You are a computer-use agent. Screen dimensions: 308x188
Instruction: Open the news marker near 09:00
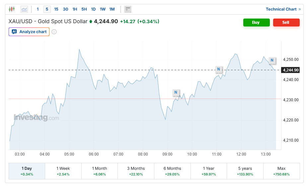click(x=176, y=92)
